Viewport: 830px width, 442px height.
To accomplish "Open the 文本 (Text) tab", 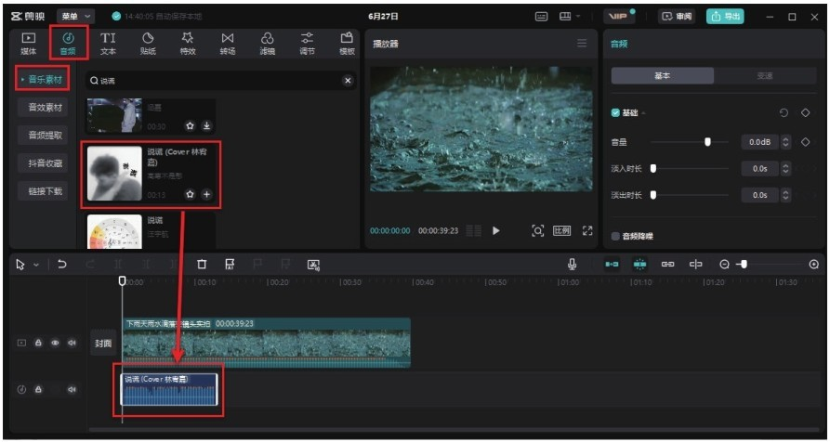I will tap(108, 44).
